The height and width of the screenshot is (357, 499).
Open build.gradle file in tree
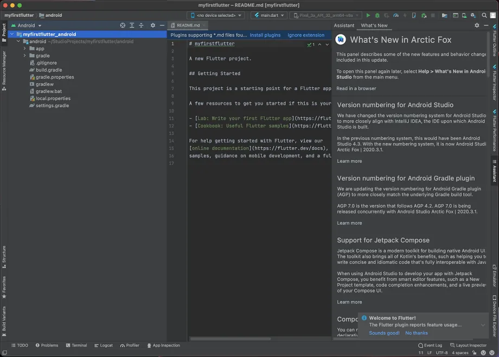(x=49, y=70)
